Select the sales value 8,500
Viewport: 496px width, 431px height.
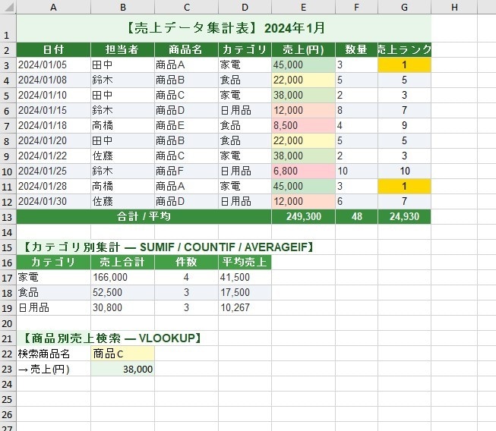[x=303, y=125]
